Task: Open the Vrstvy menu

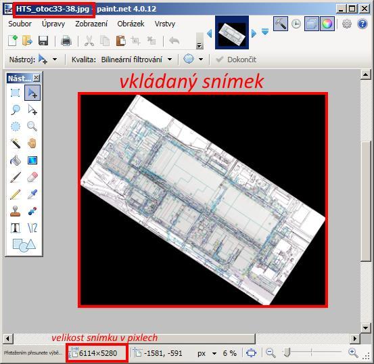Action: click(165, 24)
